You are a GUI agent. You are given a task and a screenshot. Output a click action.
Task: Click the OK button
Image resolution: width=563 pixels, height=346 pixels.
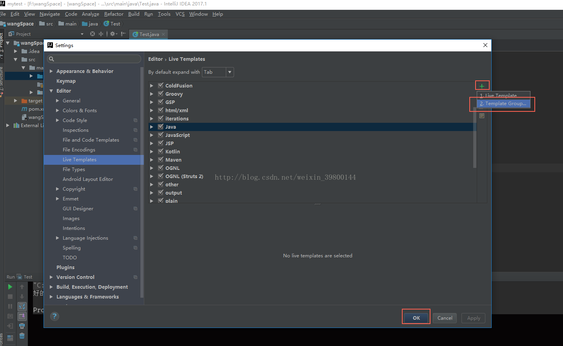pyautogui.click(x=416, y=318)
